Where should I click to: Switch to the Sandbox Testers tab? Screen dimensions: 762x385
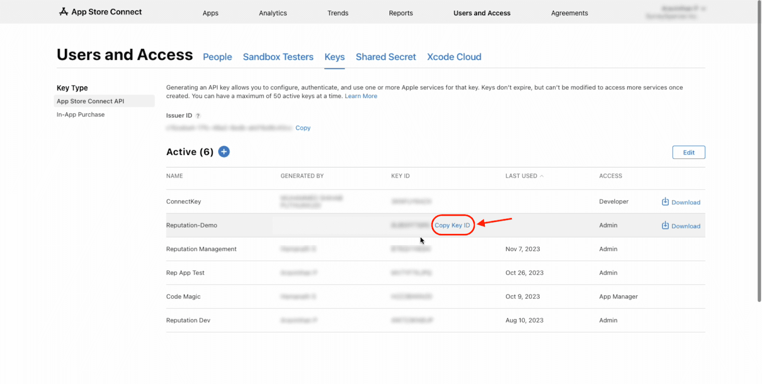coord(278,57)
